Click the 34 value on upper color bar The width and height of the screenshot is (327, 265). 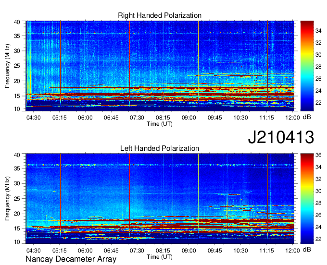pos(318,31)
